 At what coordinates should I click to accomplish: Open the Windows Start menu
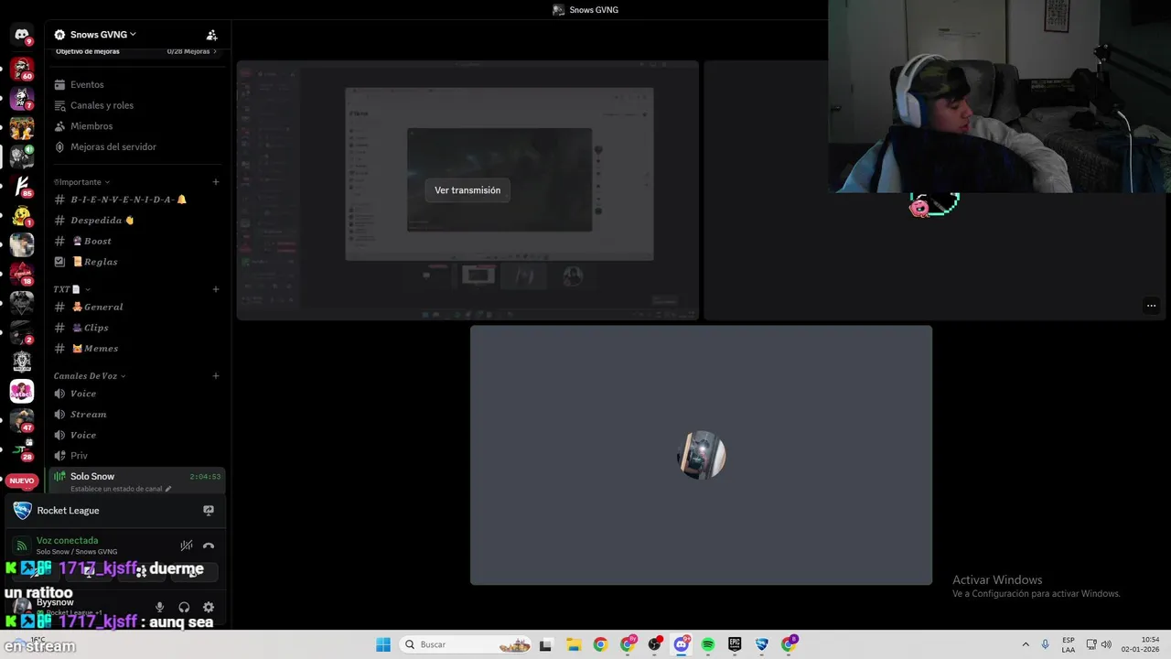point(383,644)
